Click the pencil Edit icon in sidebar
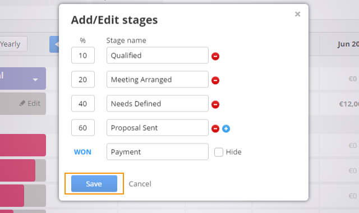This screenshot has height=213, width=359. coord(22,103)
